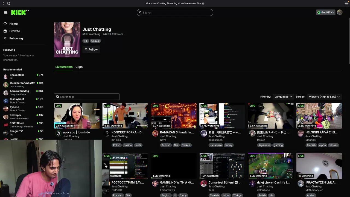Open the browser menu at top right
This screenshot has height=197, width=350.
346,3
